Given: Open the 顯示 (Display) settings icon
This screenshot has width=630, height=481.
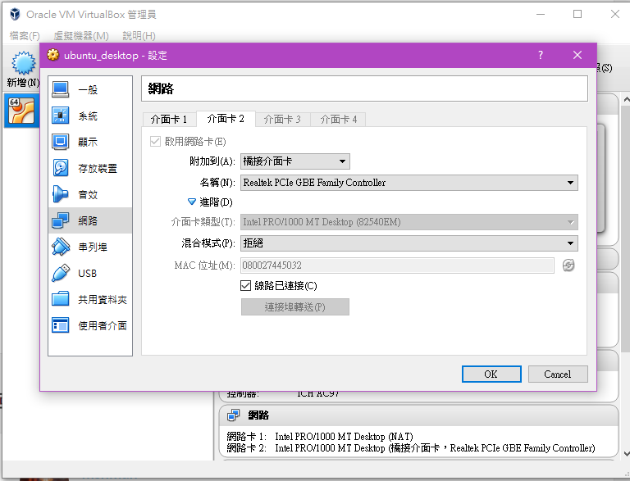Looking at the screenshot, I should coord(60,142).
